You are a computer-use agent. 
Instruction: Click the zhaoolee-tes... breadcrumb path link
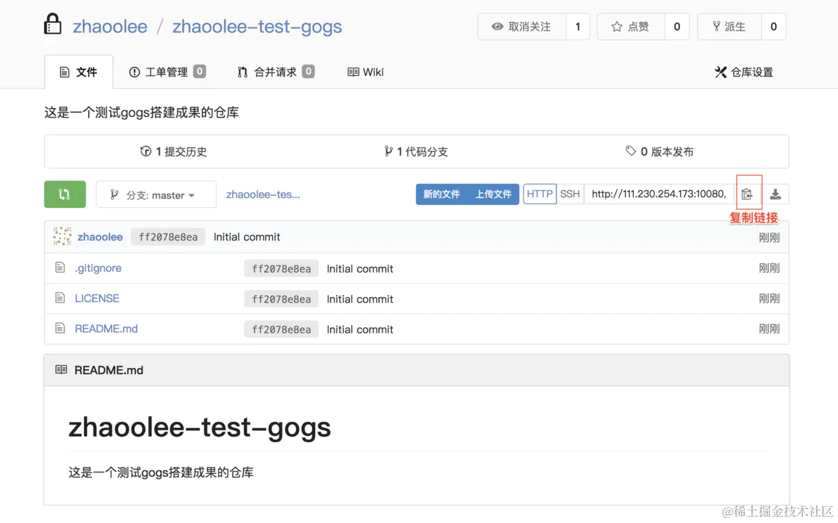(263, 195)
